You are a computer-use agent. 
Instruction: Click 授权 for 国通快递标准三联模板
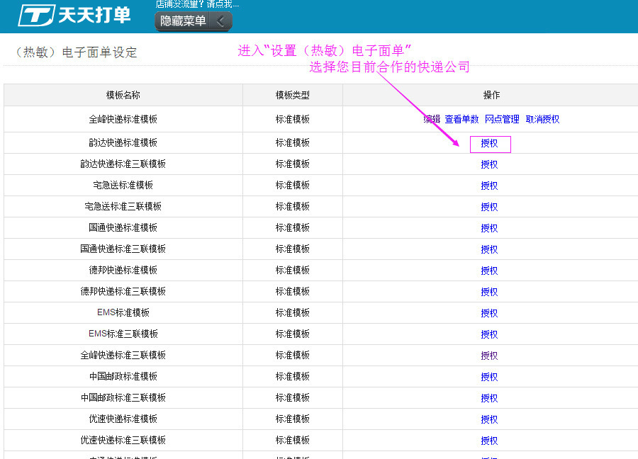pyautogui.click(x=489, y=249)
